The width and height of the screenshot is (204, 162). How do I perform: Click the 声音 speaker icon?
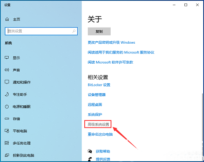point(7,70)
